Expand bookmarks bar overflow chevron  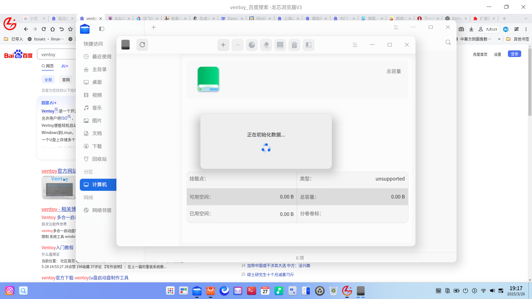pos(499,39)
